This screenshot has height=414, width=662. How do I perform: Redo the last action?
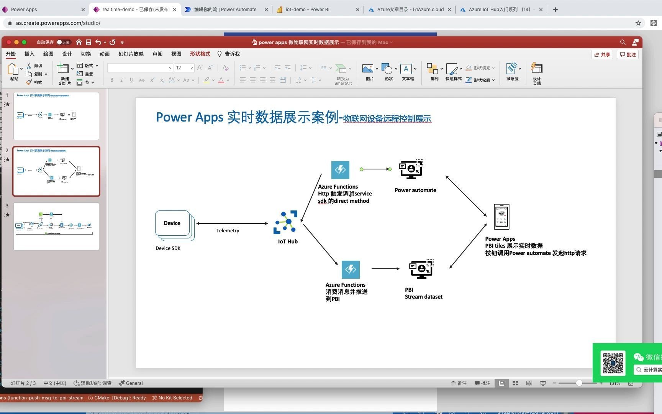coord(112,42)
